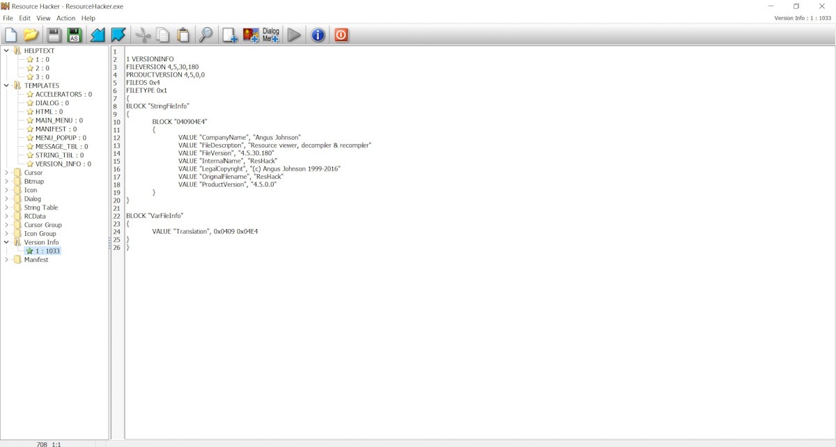Open a file using the yellow folder icon
Viewport: 836px width, 447px height.
click(x=31, y=35)
